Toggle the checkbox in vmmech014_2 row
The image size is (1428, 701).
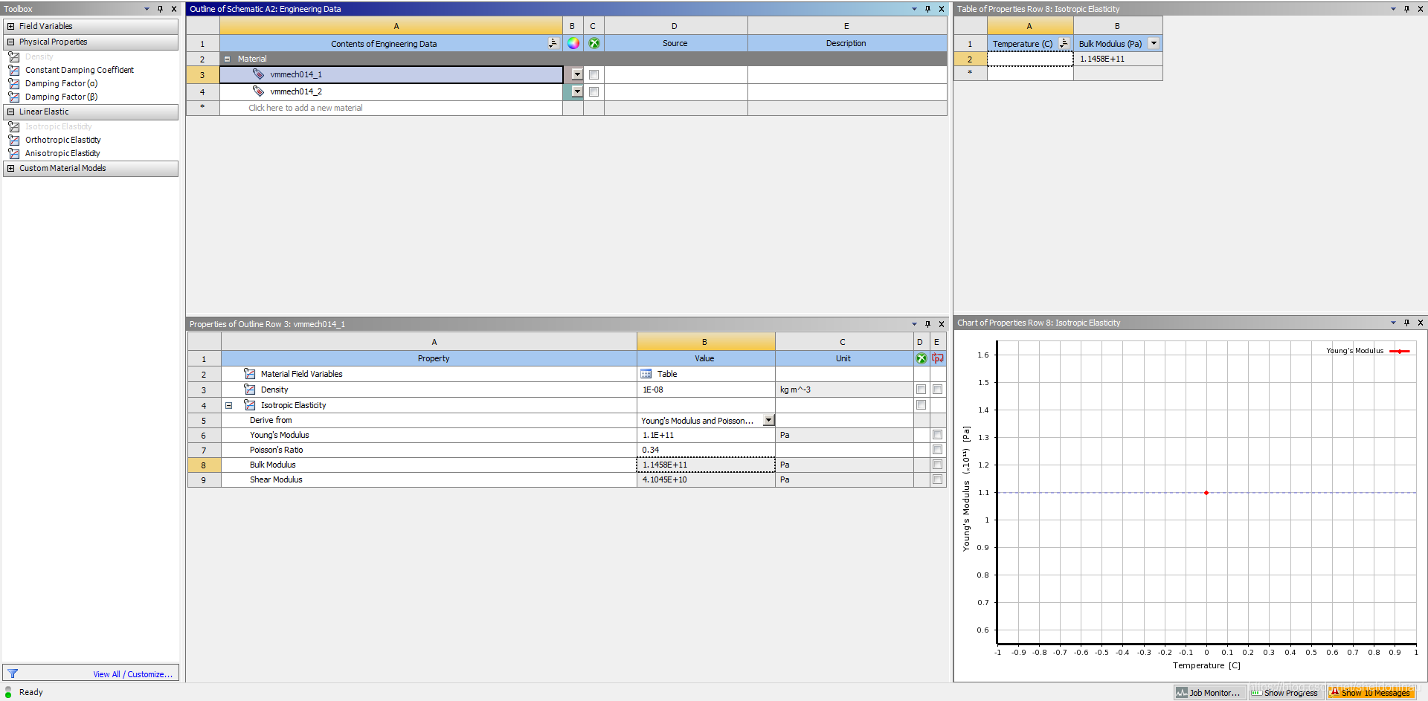(x=594, y=91)
